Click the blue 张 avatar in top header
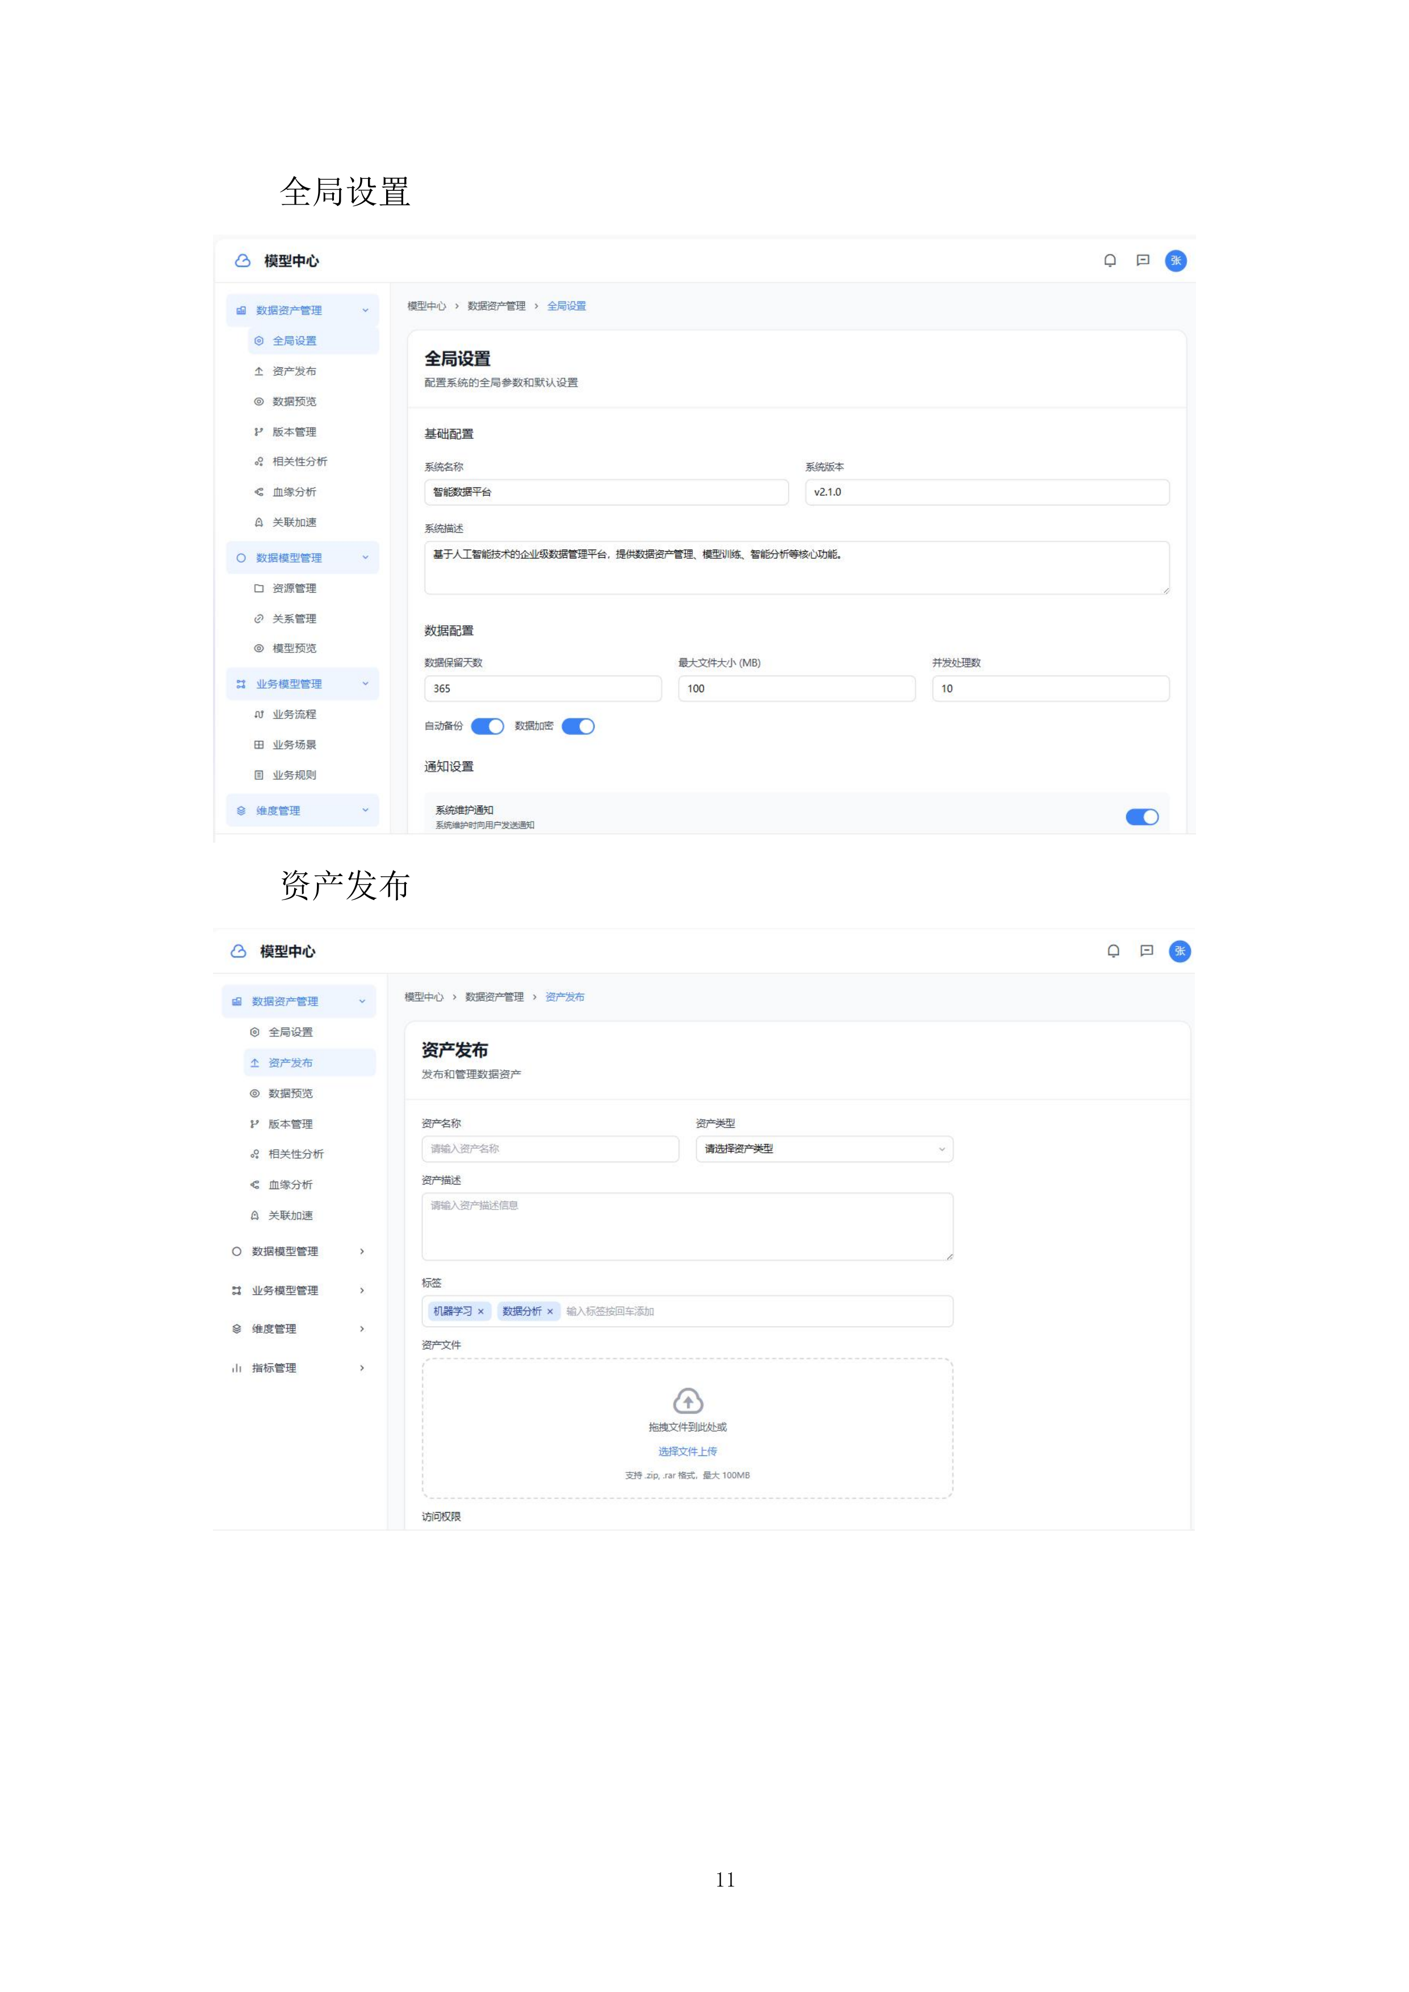Image resolution: width=1409 pixels, height=1992 pixels. [1176, 260]
